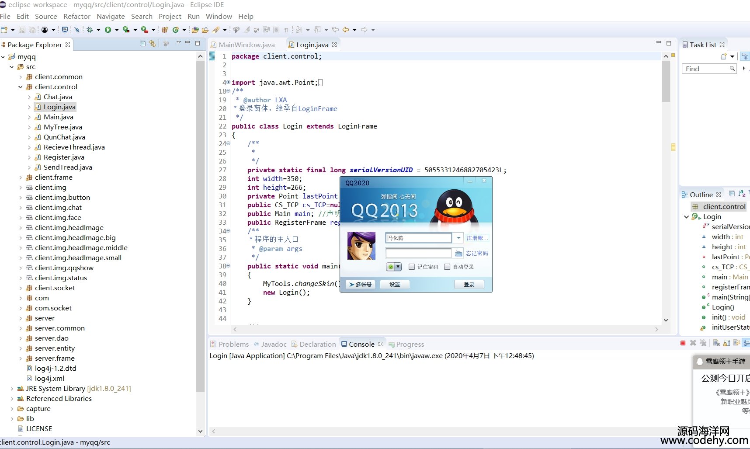Click the 登录 login button

(469, 284)
